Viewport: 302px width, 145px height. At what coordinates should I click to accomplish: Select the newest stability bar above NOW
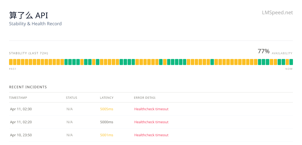[291, 62]
